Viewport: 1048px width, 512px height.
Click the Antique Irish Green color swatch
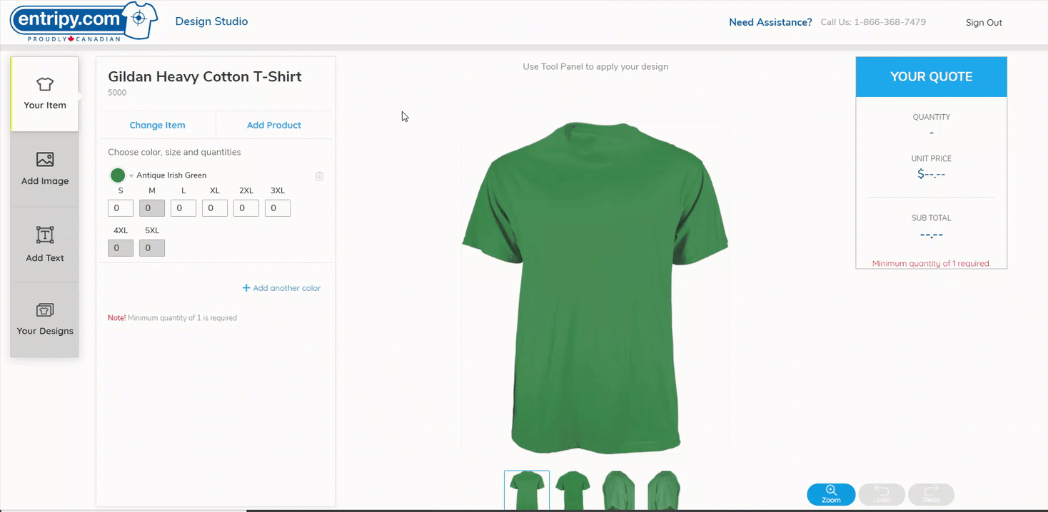[118, 175]
